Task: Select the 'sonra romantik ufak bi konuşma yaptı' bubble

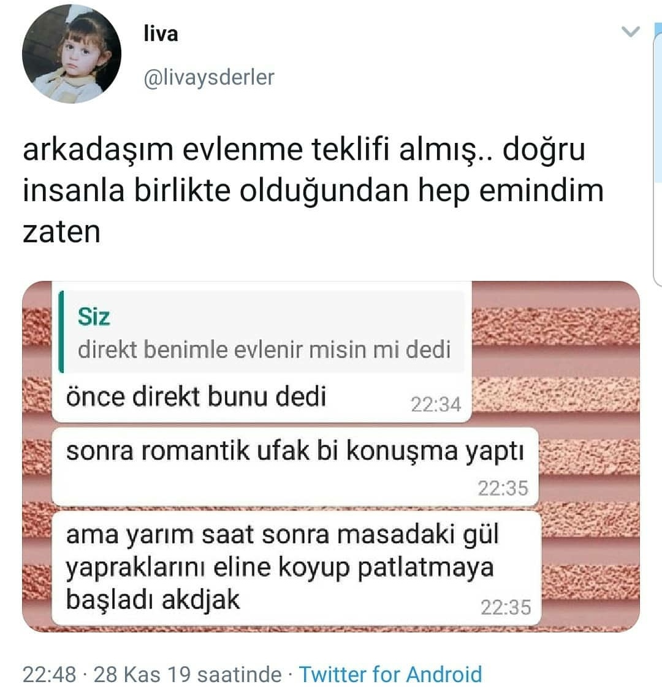Action: pyautogui.click(x=295, y=466)
